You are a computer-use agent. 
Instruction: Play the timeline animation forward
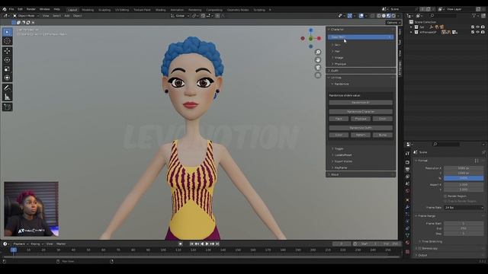207,244
